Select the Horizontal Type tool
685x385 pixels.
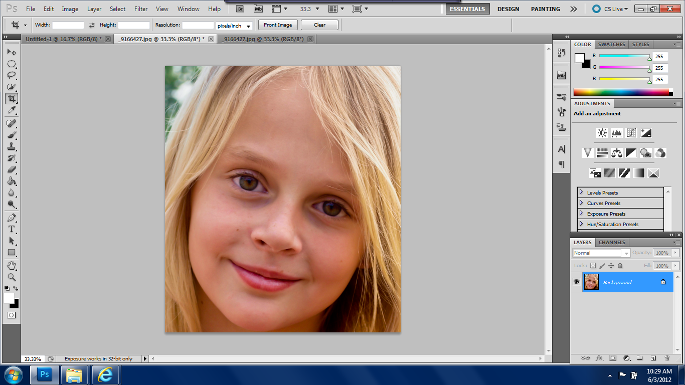(x=12, y=229)
